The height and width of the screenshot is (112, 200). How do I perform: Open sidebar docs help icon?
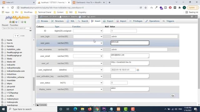[16, 22]
